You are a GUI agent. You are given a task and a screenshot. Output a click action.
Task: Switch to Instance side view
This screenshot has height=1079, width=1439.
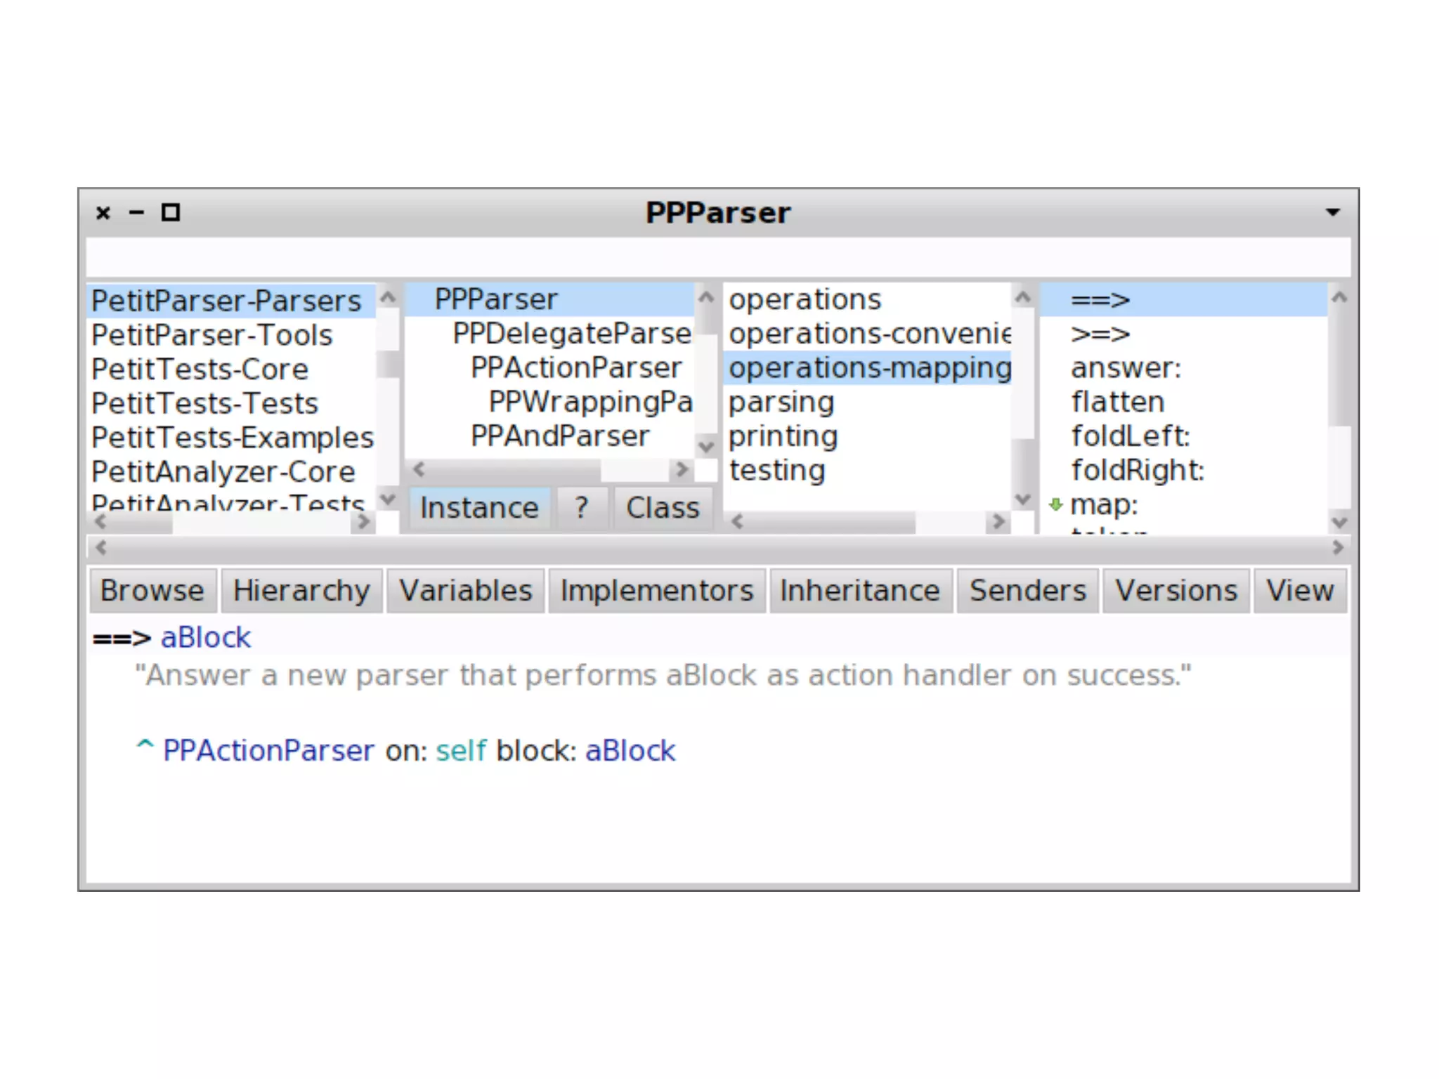pos(479,507)
